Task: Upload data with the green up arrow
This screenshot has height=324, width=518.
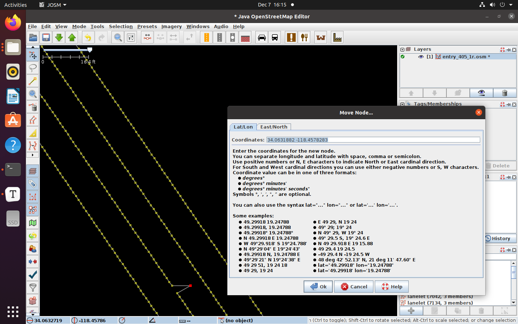Action: pos(72,37)
